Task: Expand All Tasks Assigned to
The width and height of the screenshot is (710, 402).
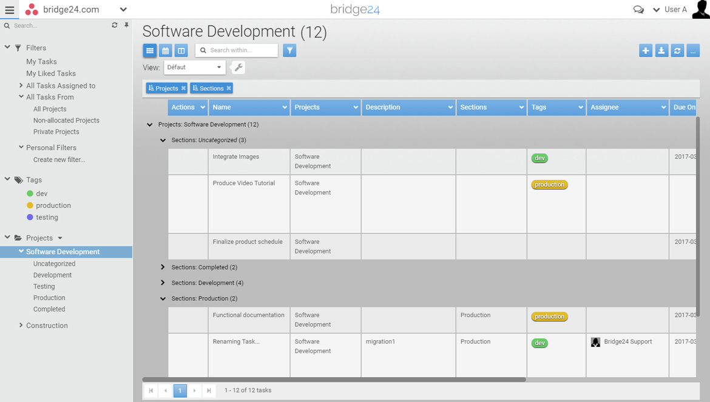Action: click(21, 85)
